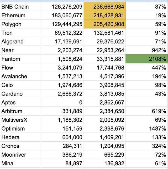Click the Optimism 1487% cell
Screen dimensions: 168x169
(x=147, y=129)
